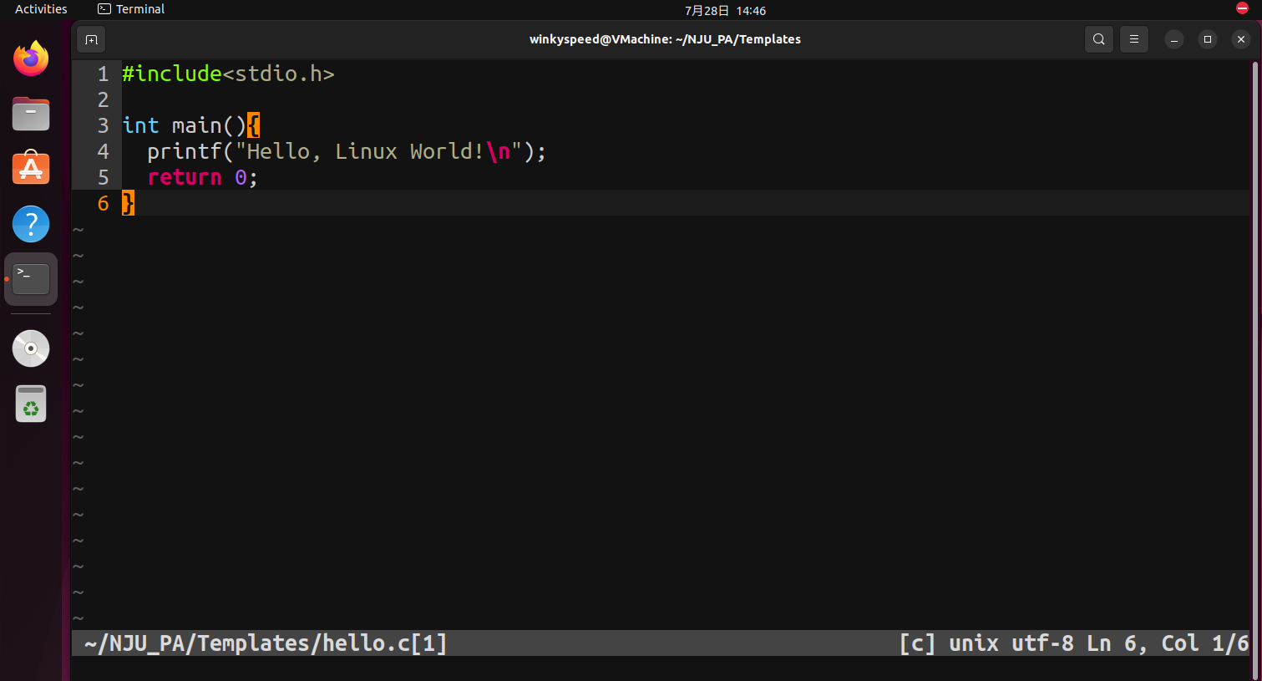Viewport: 1262px width, 681px height.
Task: Click the 'Ln 6, Col 1/6' position indicator
Action: [1168, 643]
